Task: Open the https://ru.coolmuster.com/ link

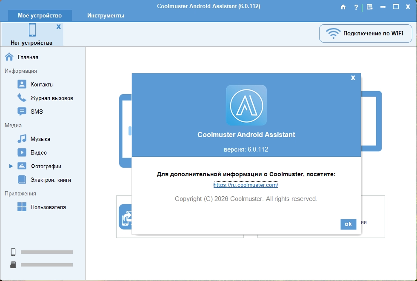Action: (x=246, y=185)
